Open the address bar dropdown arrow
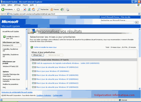The width and height of the screenshot is (141, 102). 139,14
